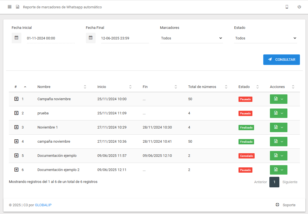Open actions dropdown arrow for campaña noviembre row 4

[x=282, y=142]
